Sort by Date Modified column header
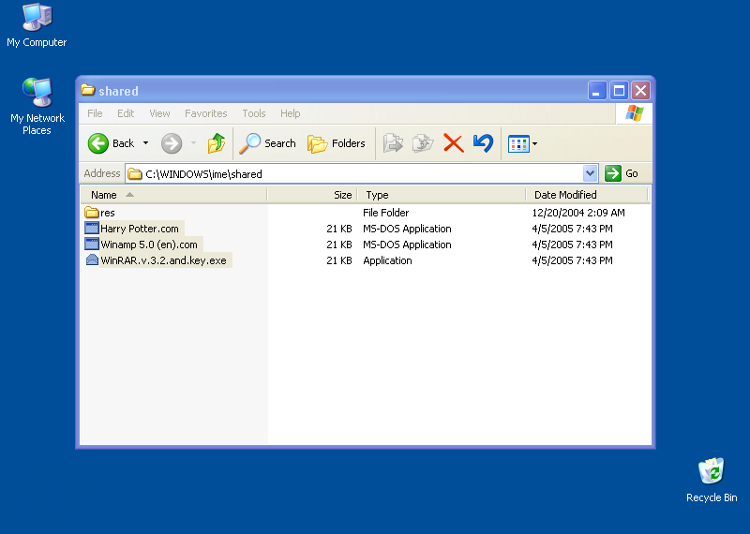750x534 pixels. coord(587,195)
